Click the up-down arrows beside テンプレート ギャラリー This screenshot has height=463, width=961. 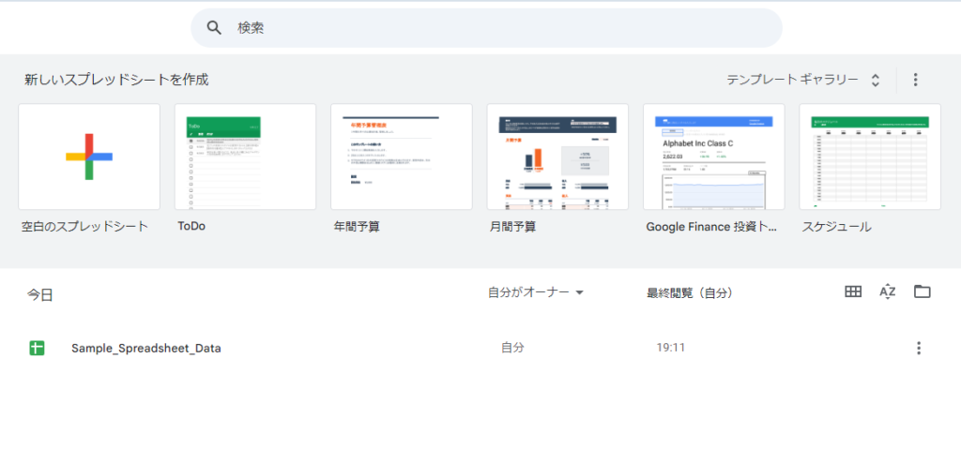coord(875,80)
